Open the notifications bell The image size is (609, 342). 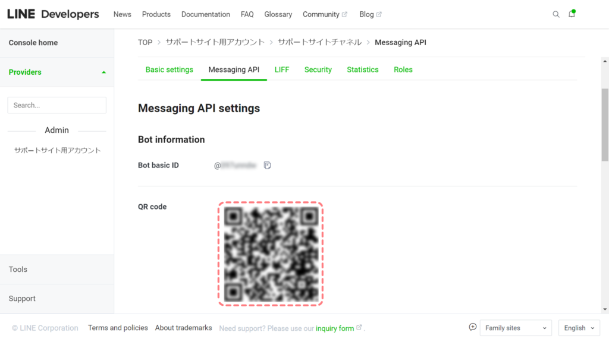[x=572, y=14]
